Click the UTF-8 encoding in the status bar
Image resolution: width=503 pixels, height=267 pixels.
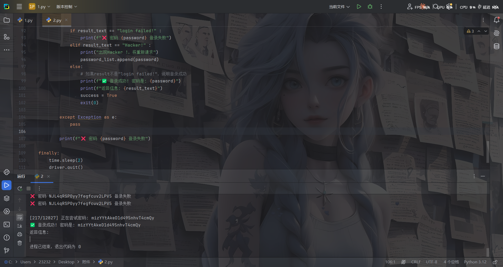pos(431,262)
